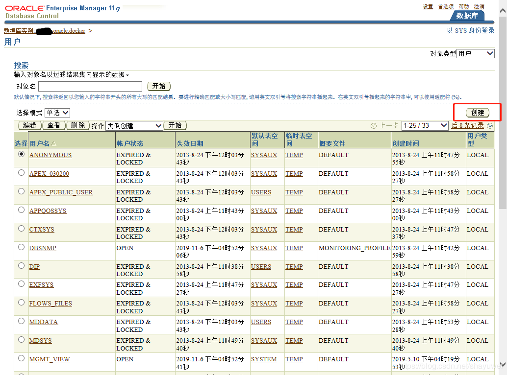Open the MDDATA user link
The image size is (507, 375).
[x=43, y=322]
